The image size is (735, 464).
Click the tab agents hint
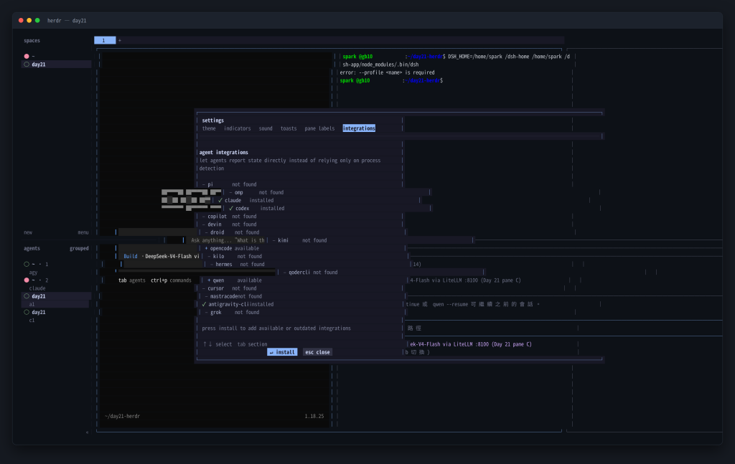pos(132,280)
